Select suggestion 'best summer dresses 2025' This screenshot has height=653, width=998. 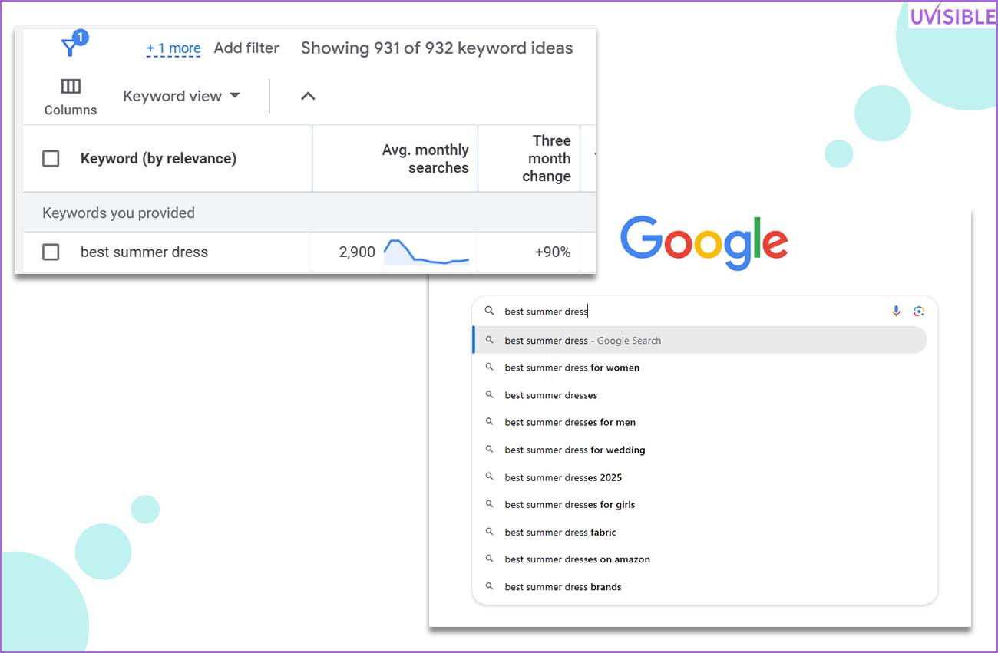pyautogui.click(x=699, y=477)
